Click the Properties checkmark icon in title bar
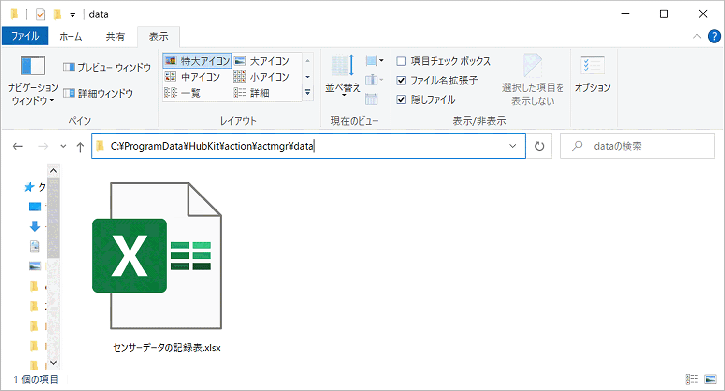This screenshot has width=725, height=391. (x=41, y=14)
